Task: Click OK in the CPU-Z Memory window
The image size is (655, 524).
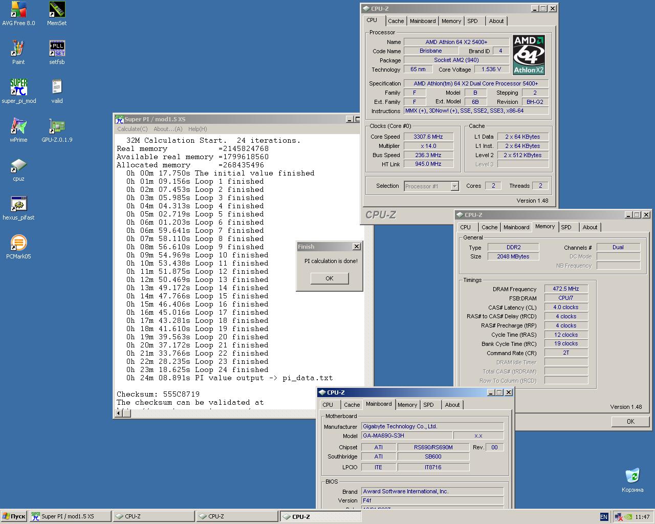Action: pos(630,422)
